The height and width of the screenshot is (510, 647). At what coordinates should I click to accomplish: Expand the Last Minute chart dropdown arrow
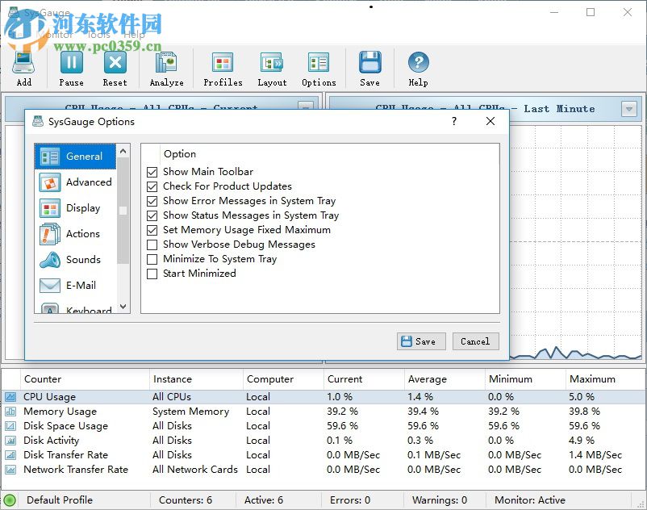click(629, 109)
